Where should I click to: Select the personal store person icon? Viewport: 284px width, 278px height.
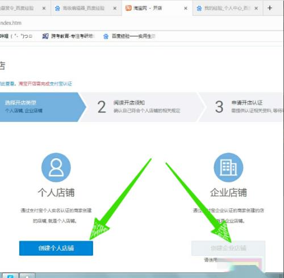[56, 167]
